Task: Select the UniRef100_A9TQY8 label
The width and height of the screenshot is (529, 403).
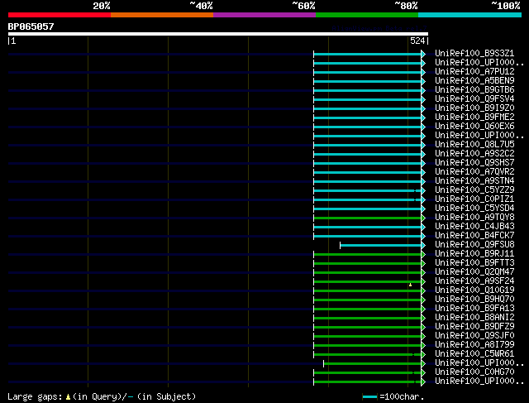Action: coord(474,217)
